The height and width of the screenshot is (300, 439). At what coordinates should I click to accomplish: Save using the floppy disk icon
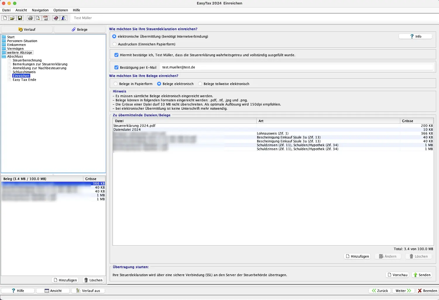tap(20, 18)
